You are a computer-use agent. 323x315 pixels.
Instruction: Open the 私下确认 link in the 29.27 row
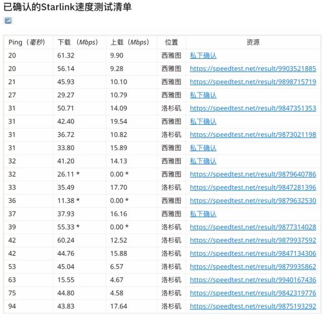203,95
